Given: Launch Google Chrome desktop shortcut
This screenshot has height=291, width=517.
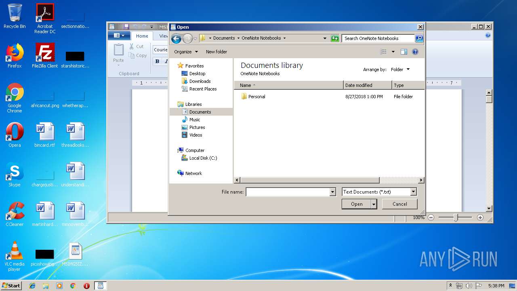Looking at the screenshot, I should [x=15, y=98].
